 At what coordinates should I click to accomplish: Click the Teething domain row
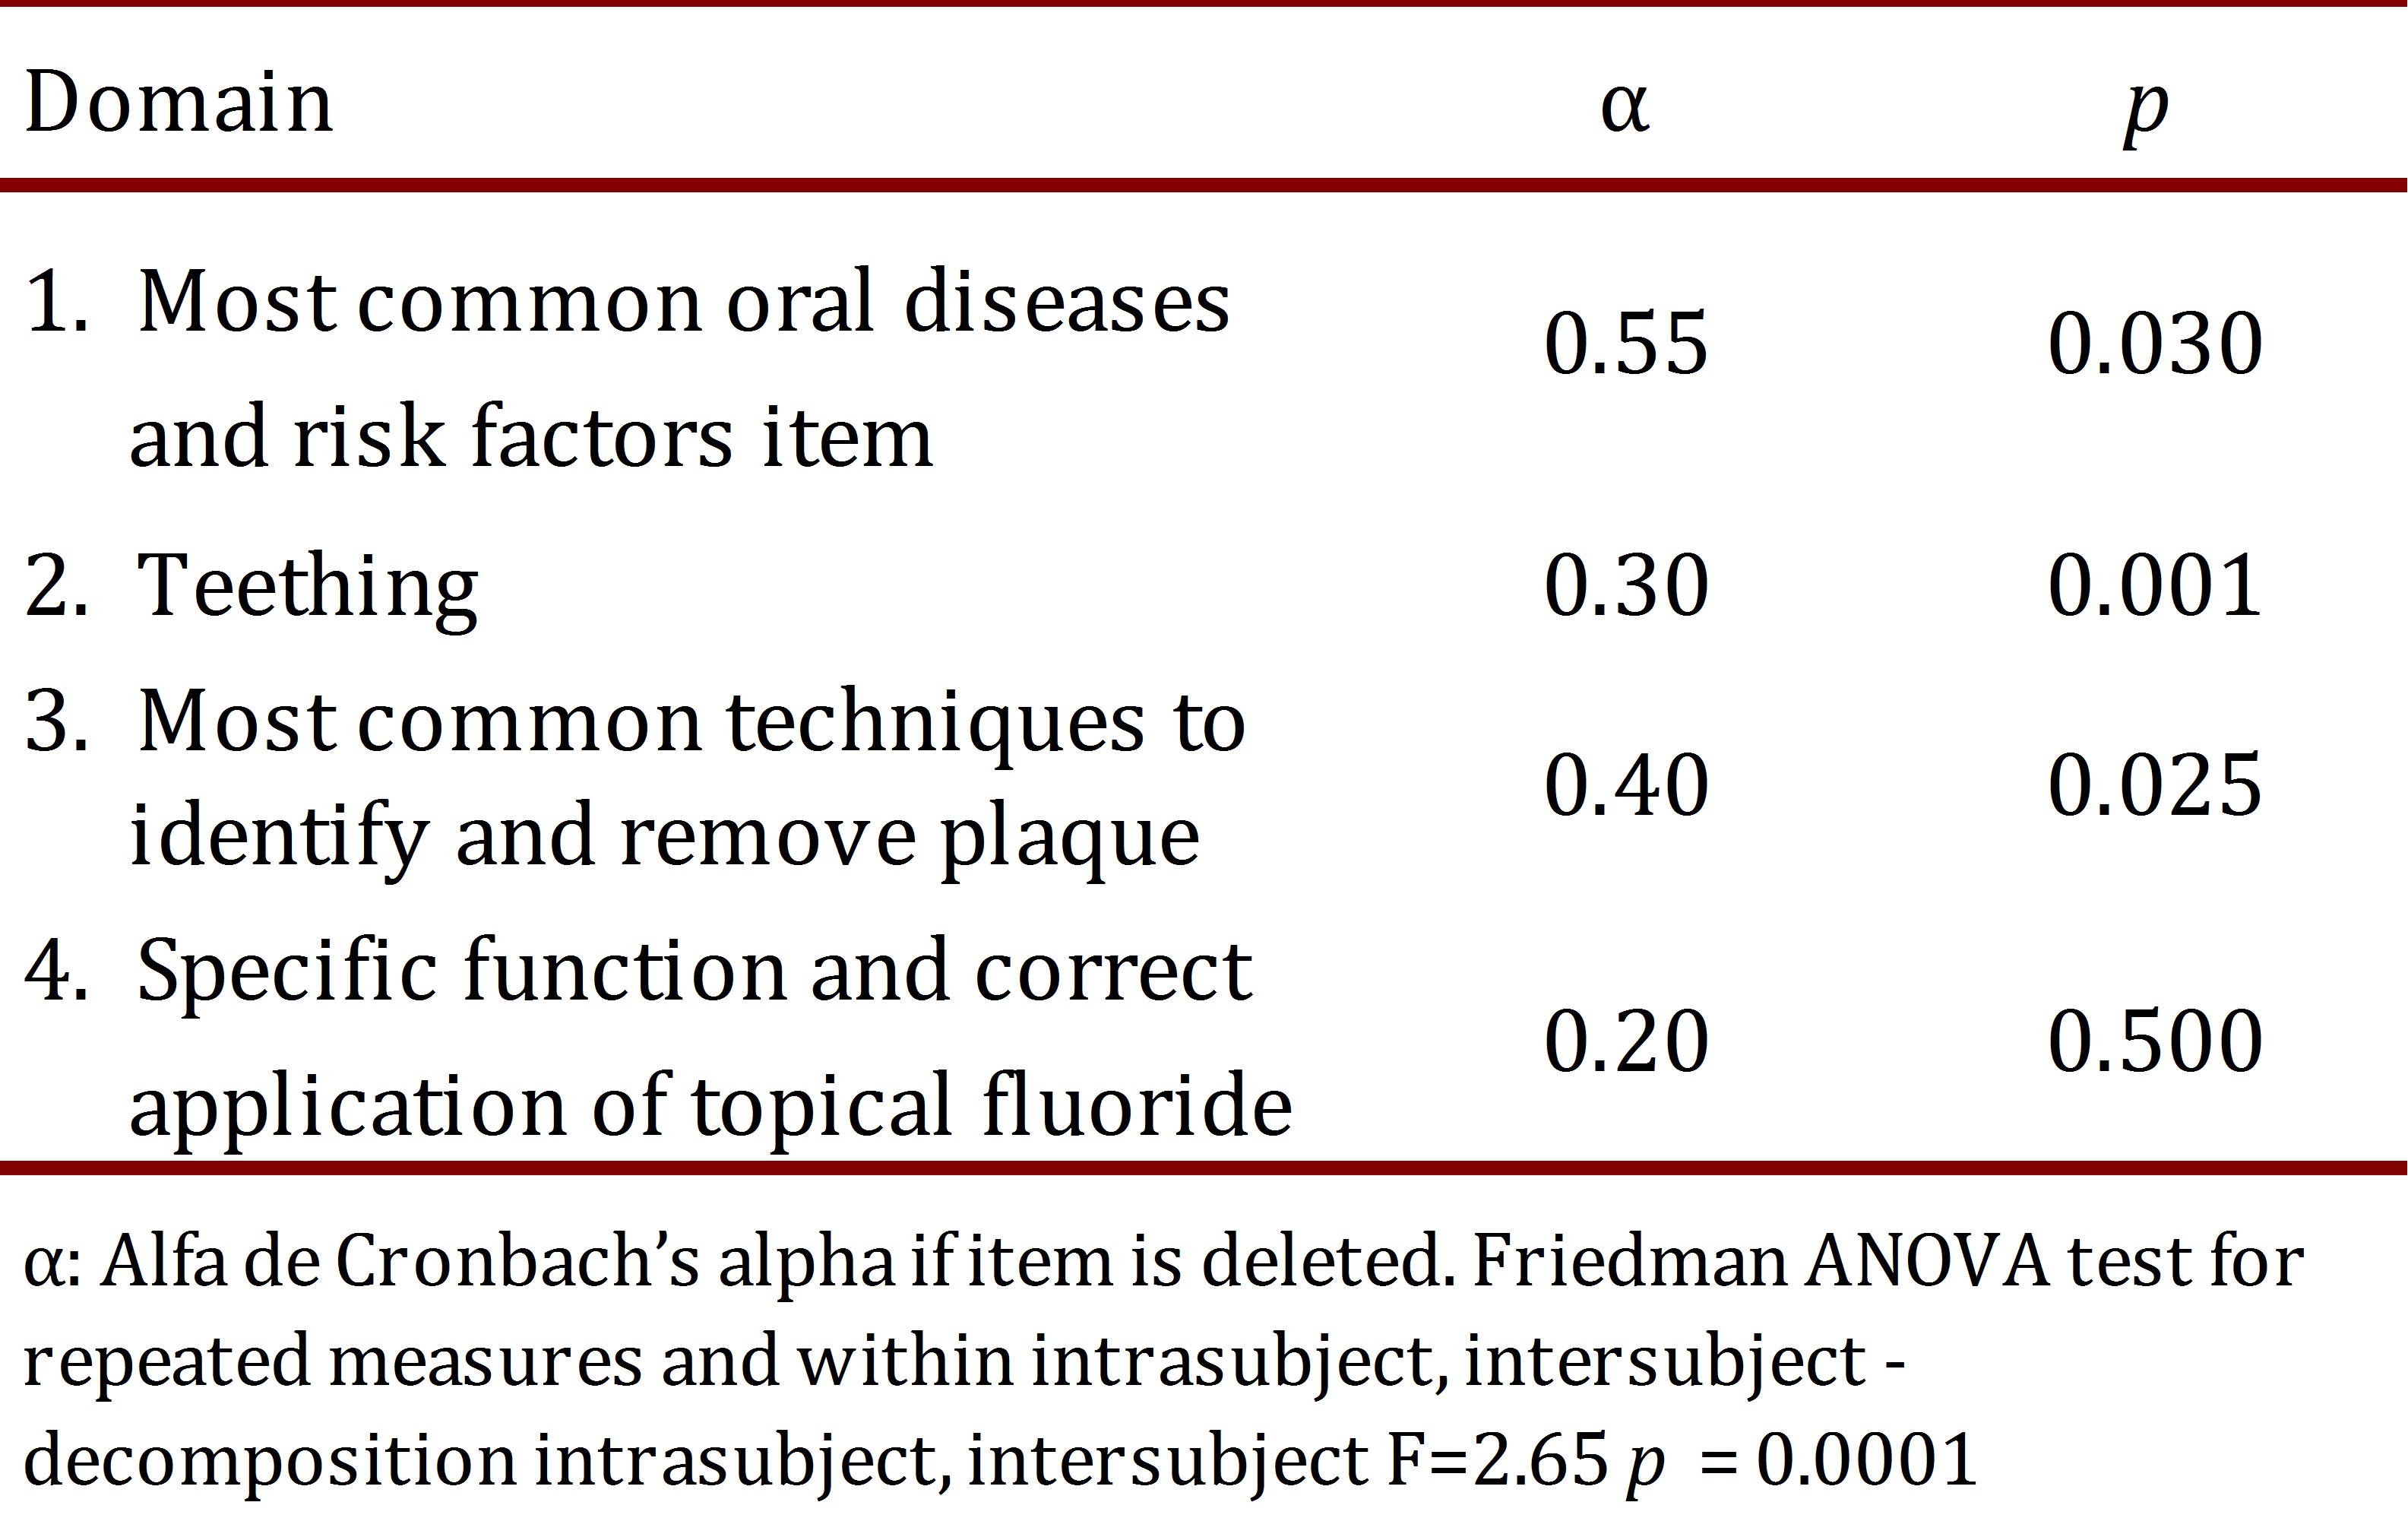coord(306,588)
